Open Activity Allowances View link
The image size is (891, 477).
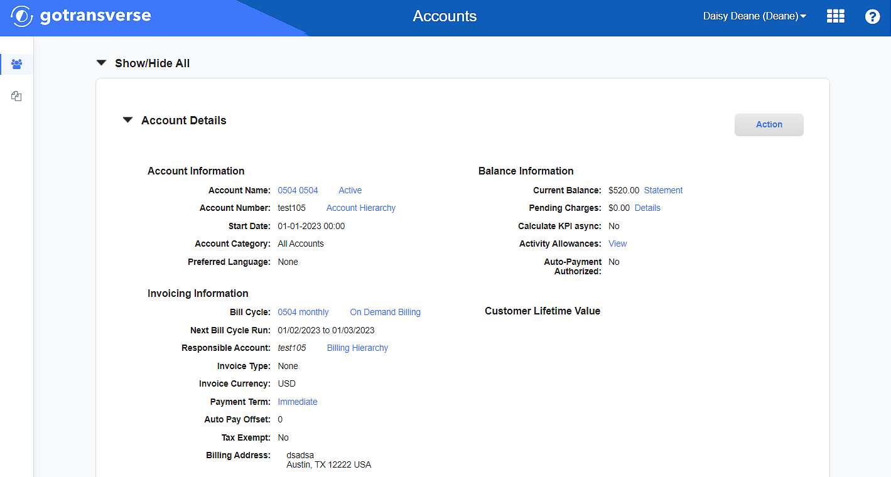click(x=618, y=244)
